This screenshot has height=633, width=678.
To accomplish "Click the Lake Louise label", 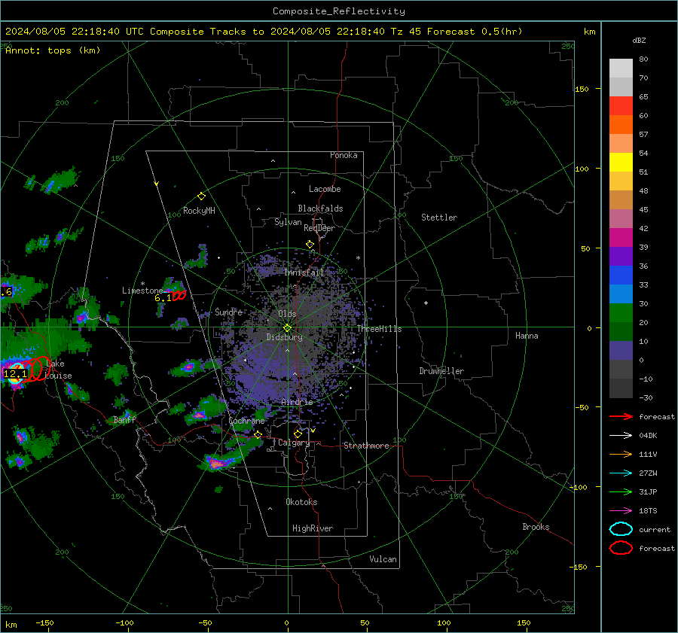I will click(x=58, y=370).
